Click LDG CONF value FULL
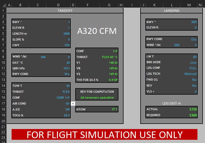 [193, 68]
